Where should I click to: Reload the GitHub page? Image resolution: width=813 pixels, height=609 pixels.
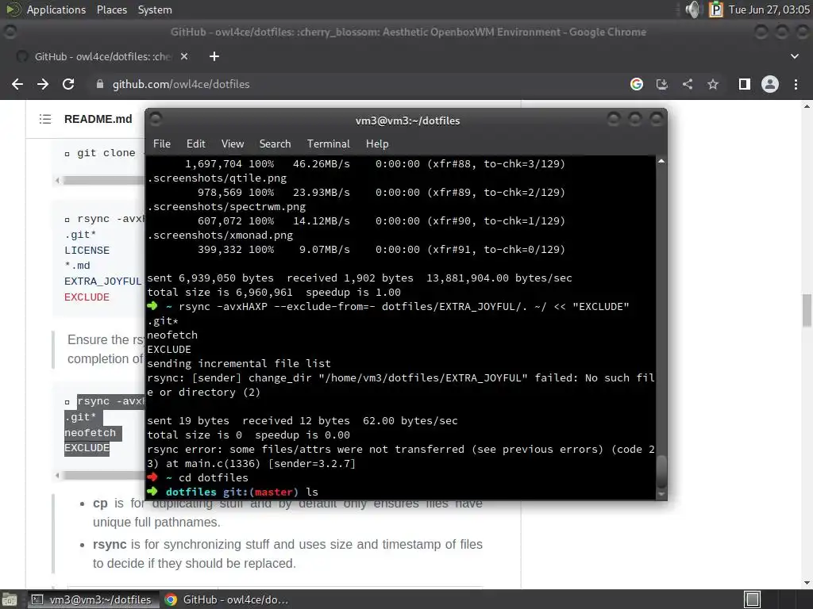coord(68,84)
